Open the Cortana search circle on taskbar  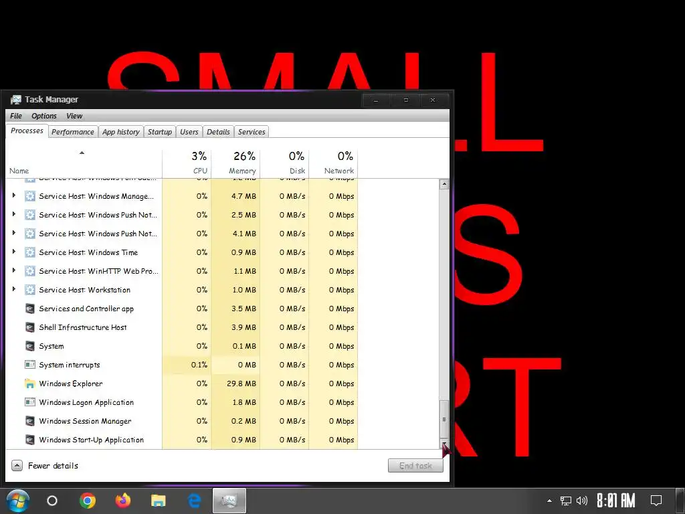pyautogui.click(x=52, y=501)
